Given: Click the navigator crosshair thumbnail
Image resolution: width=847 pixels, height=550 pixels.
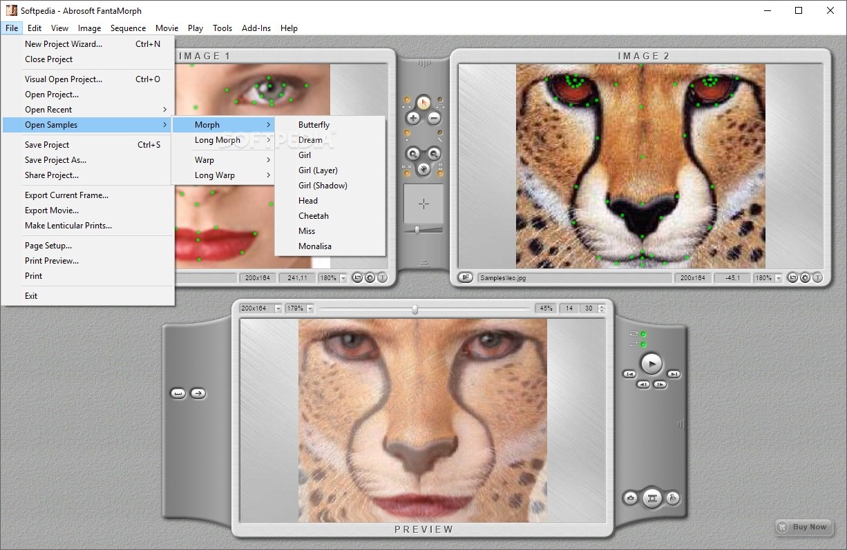Looking at the screenshot, I should tap(423, 203).
